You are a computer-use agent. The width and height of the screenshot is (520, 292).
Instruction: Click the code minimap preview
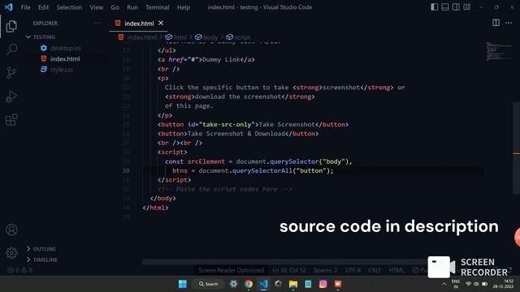coord(499,52)
